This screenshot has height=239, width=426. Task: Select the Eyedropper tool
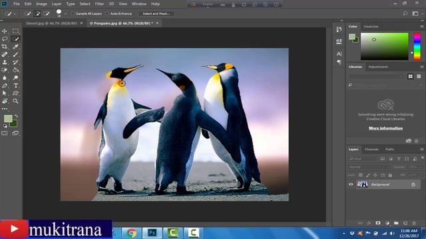[16, 46]
